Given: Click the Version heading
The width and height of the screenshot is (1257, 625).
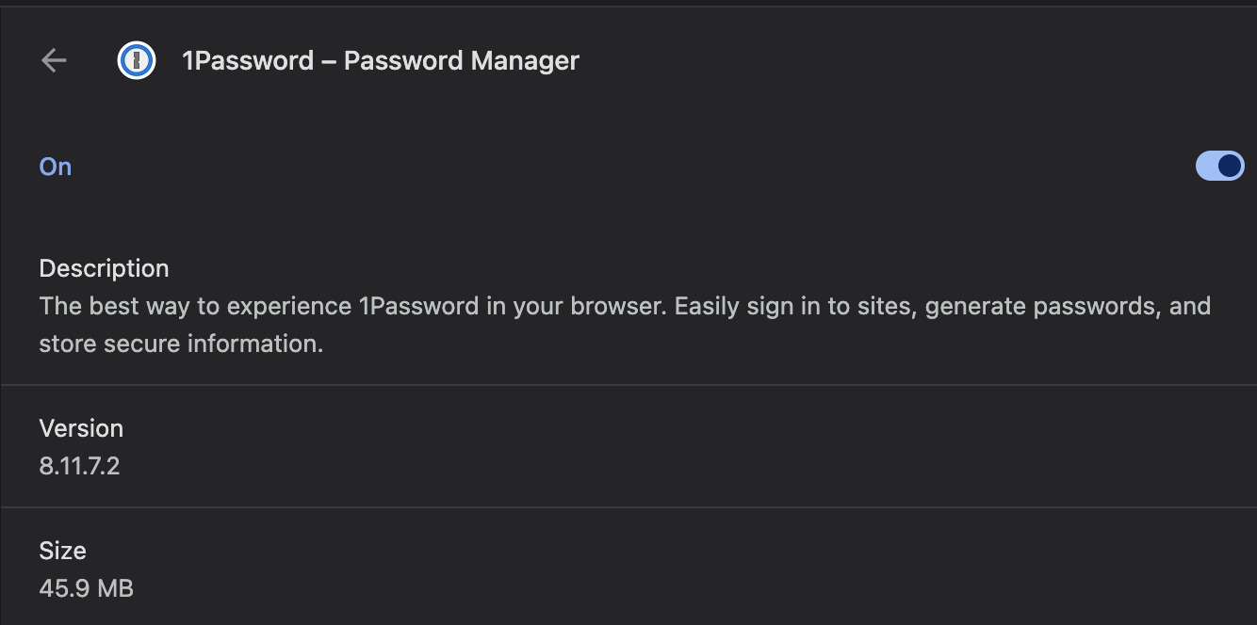Looking at the screenshot, I should 81,428.
